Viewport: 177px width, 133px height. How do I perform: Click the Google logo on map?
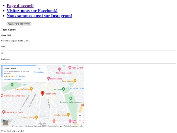[43, 123]
